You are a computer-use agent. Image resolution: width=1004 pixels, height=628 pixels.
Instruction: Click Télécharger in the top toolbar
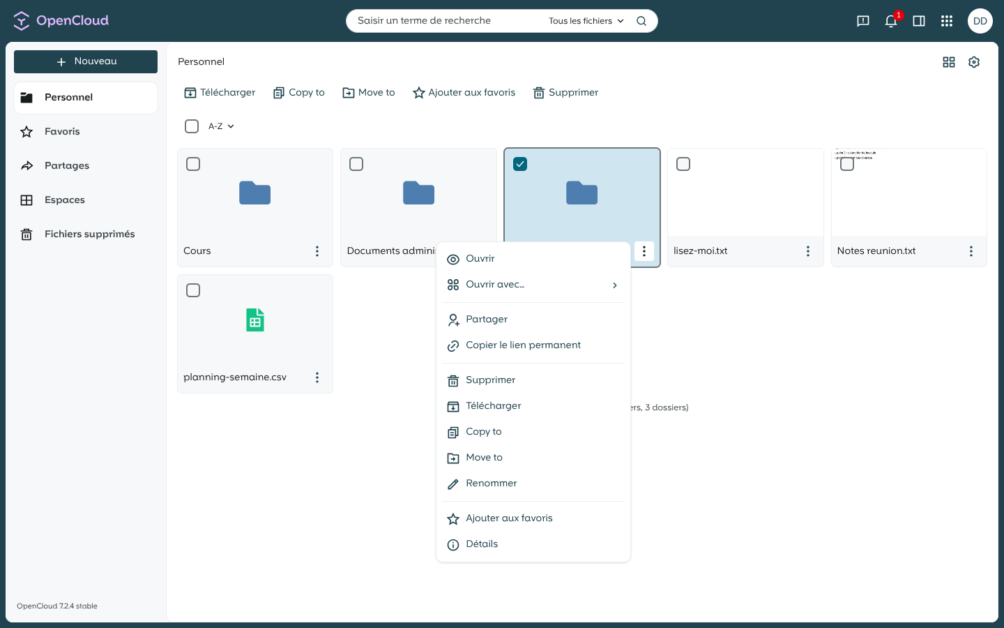(220, 93)
